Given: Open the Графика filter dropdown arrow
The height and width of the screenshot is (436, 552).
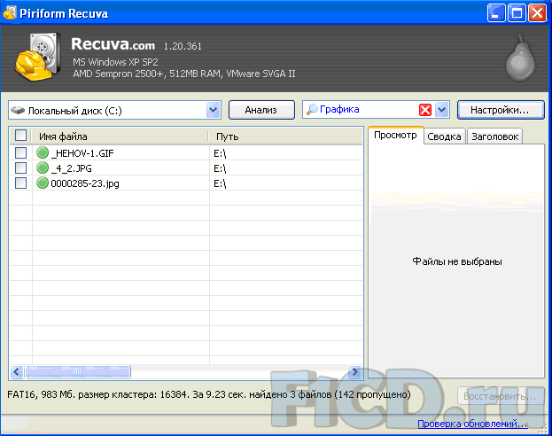Looking at the screenshot, I should coord(442,110).
